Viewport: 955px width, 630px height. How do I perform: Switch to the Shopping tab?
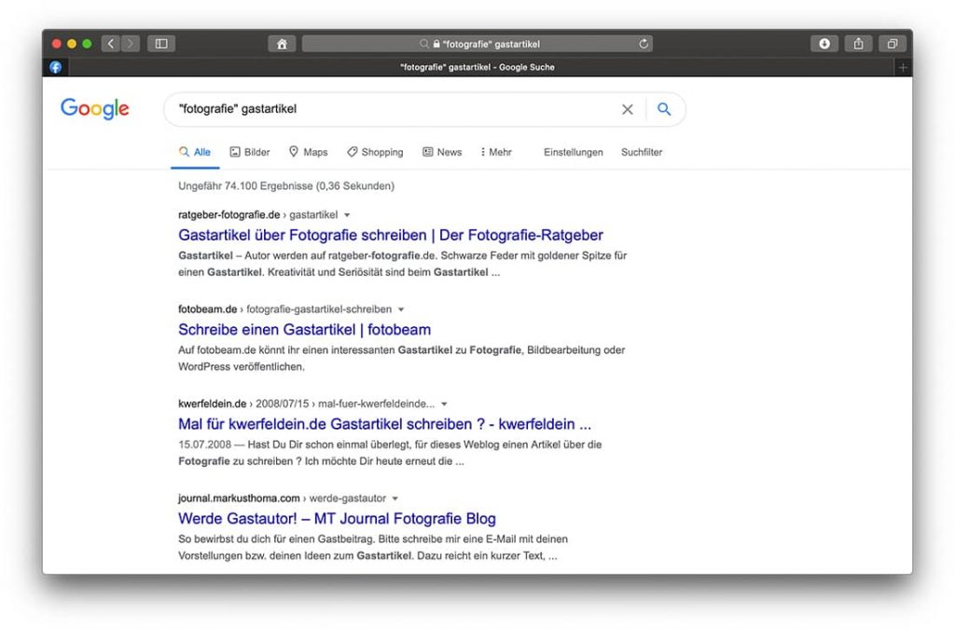tap(375, 152)
